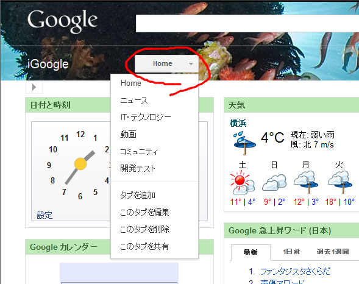
Task: Click the Tuesday (火) rain forecast icon
Action: (x=339, y=182)
